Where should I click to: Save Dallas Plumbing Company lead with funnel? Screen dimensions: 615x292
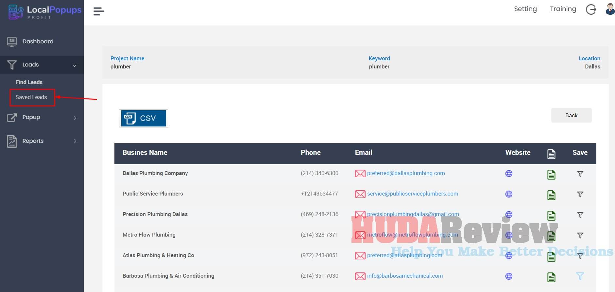click(580, 174)
